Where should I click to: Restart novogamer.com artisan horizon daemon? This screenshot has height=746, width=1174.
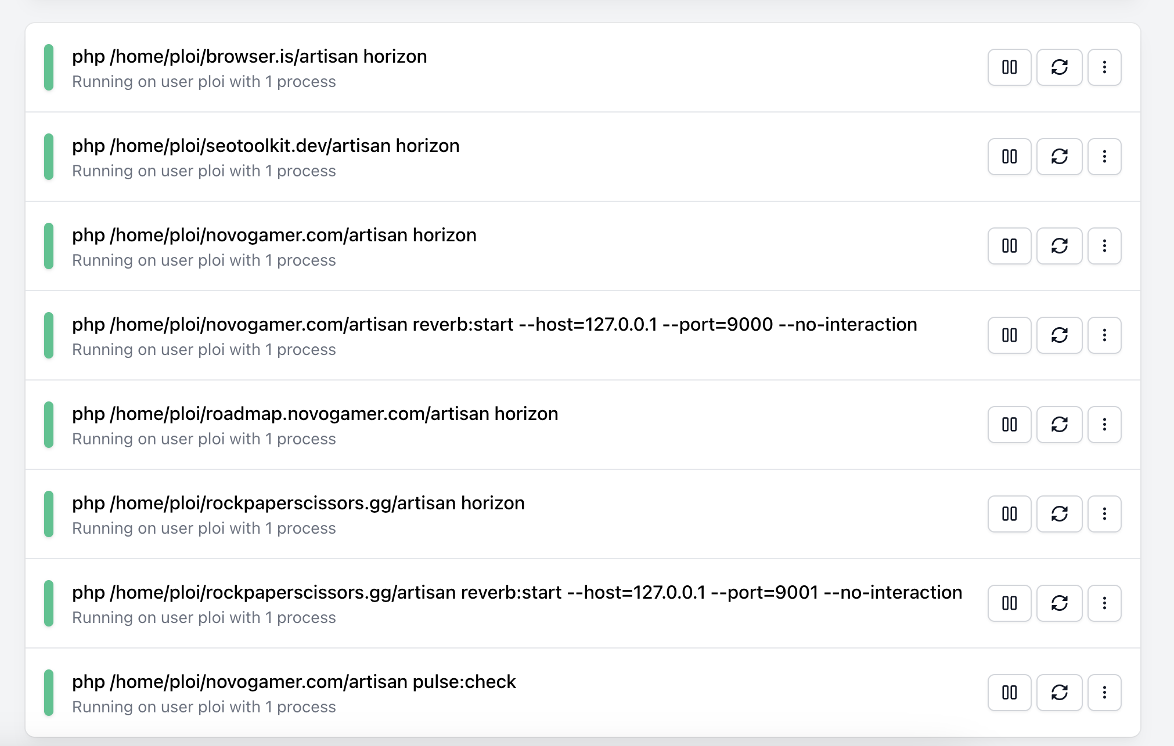1059,246
